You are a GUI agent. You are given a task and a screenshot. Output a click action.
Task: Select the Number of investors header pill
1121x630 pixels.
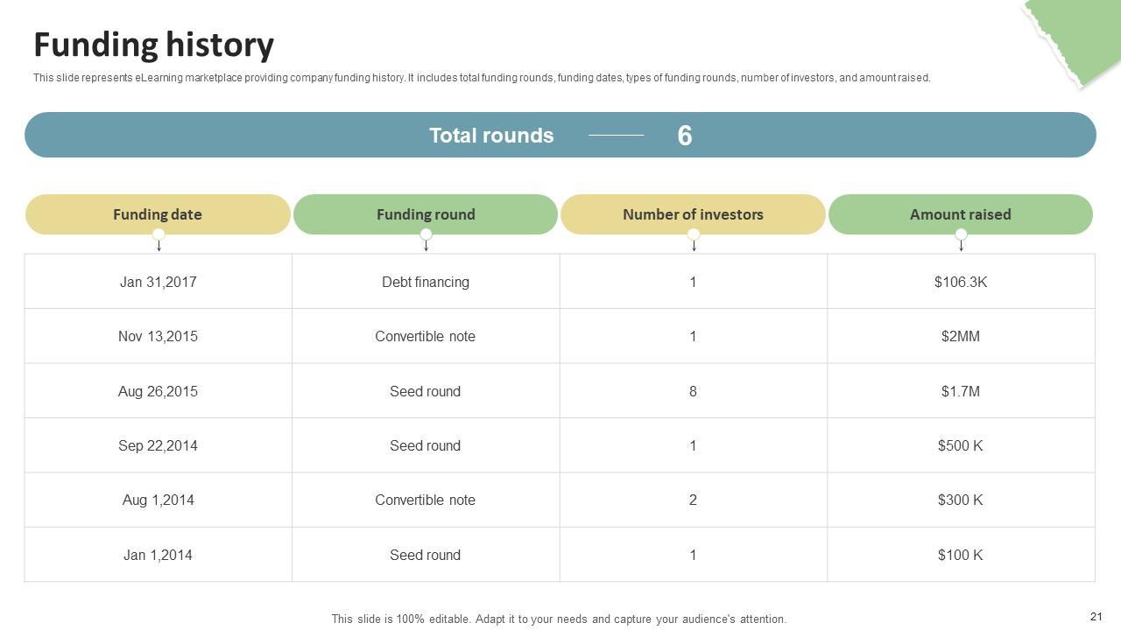click(x=693, y=214)
